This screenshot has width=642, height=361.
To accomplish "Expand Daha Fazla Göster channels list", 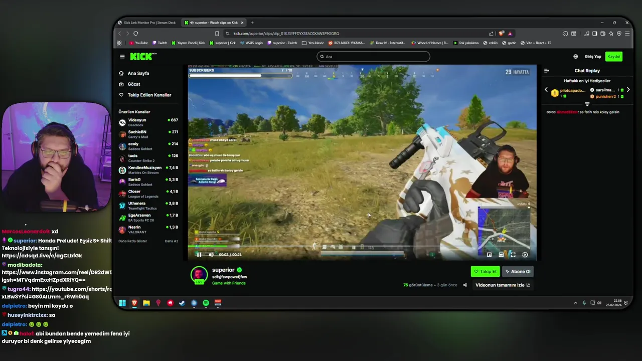I will (x=132, y=241).
